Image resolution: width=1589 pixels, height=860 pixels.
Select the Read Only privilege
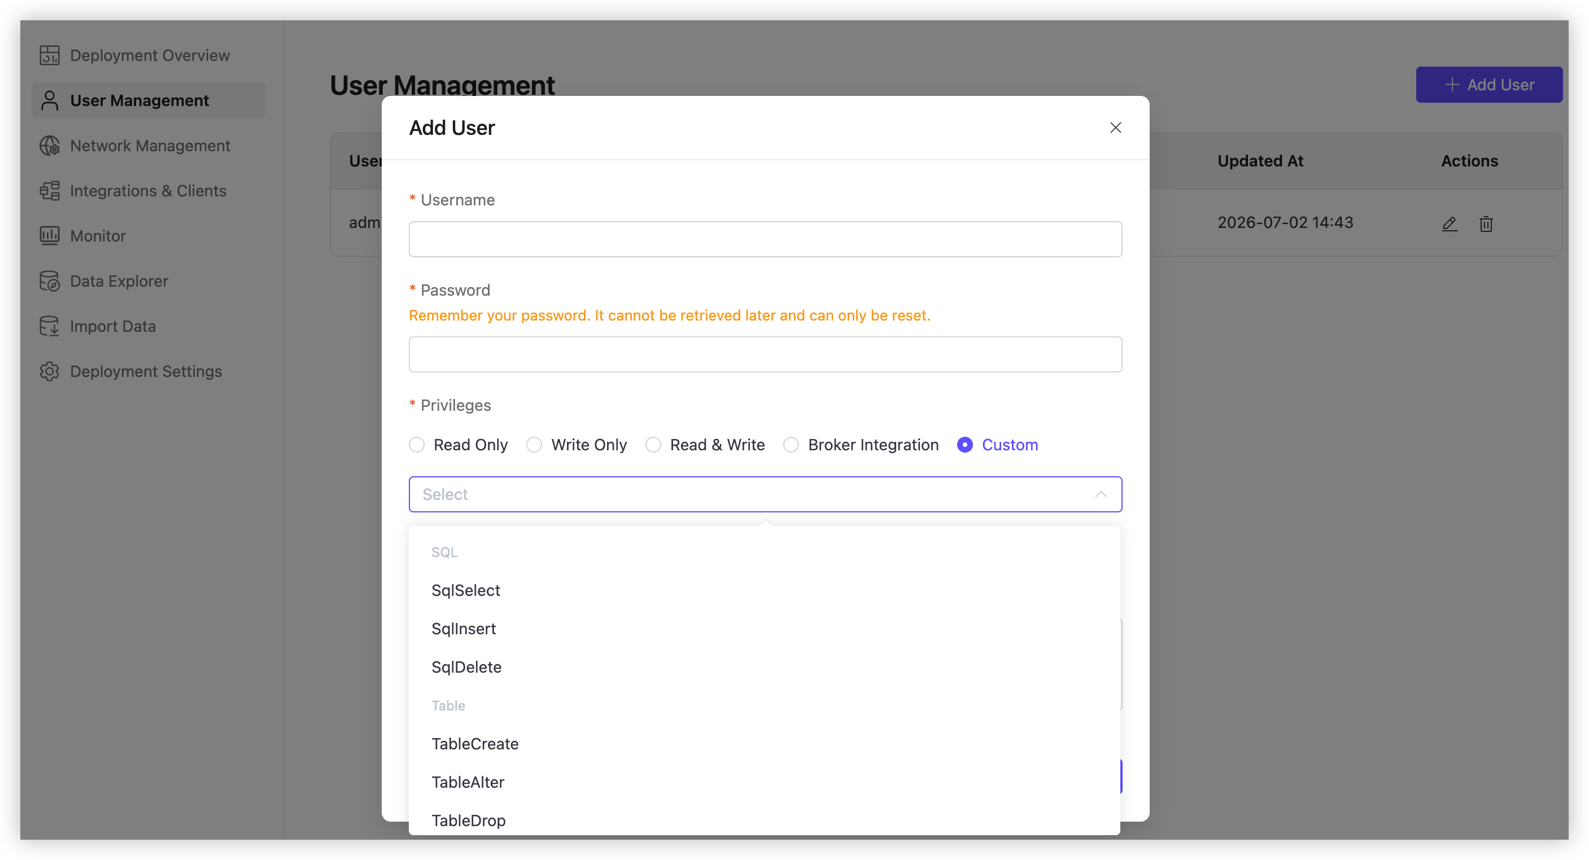click(417, 445)
